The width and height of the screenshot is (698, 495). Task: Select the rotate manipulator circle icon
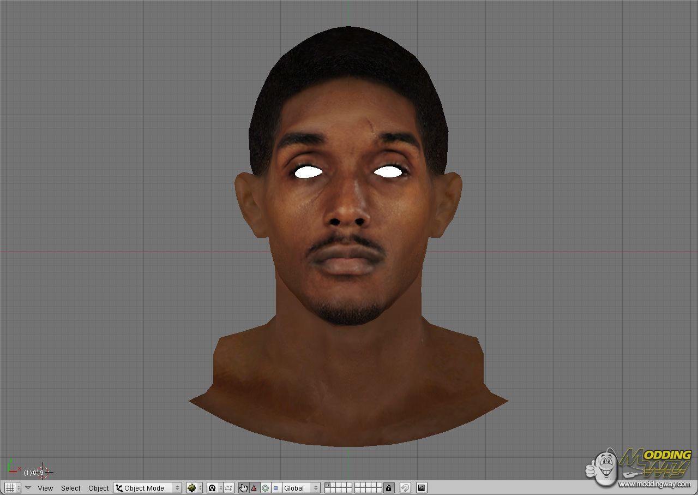(265, 488)
